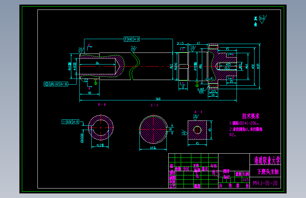Click the drawing number MHJ-01-10
The image size is (306, 198).
[265, 183]
